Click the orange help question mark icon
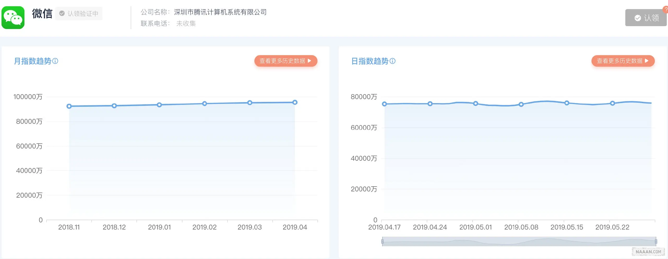The height and width of the screenshot is (259, 668). click(666, 9)
